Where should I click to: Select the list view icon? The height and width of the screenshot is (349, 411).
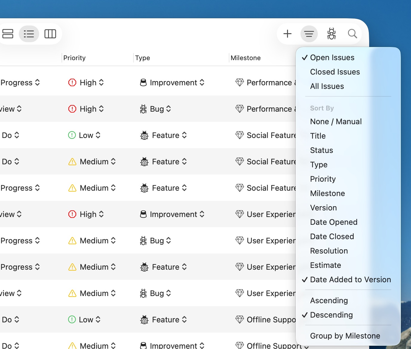(x=29, y=34)
